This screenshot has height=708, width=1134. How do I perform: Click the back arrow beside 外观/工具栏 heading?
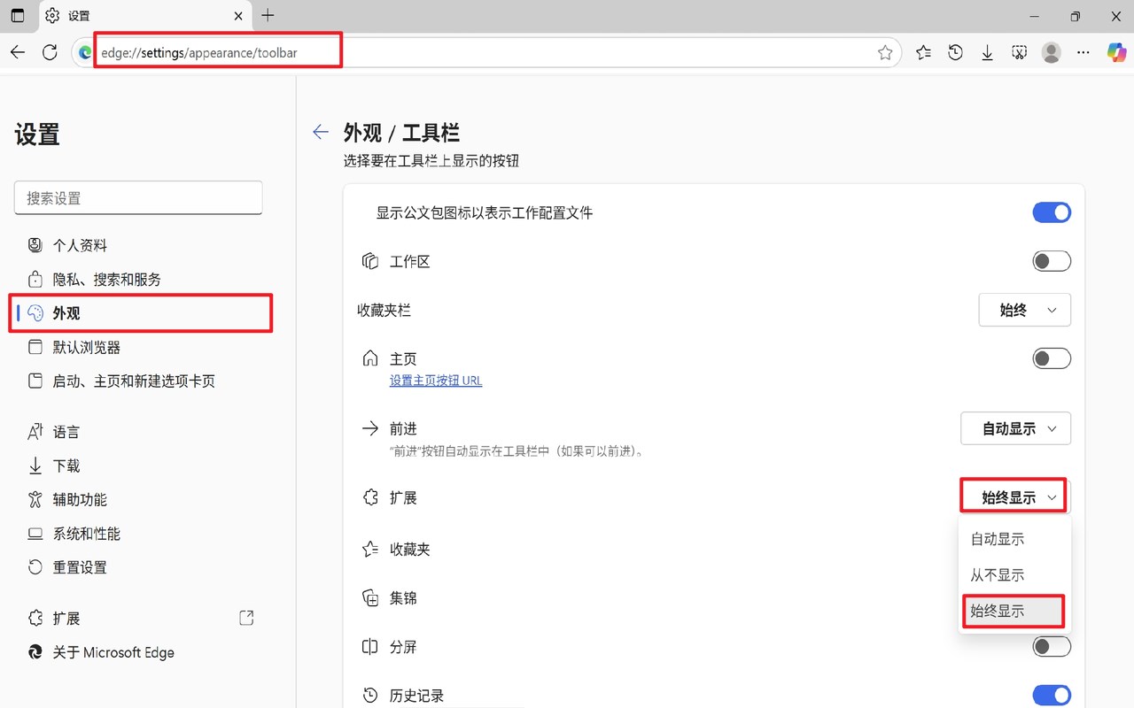(320, 132)
